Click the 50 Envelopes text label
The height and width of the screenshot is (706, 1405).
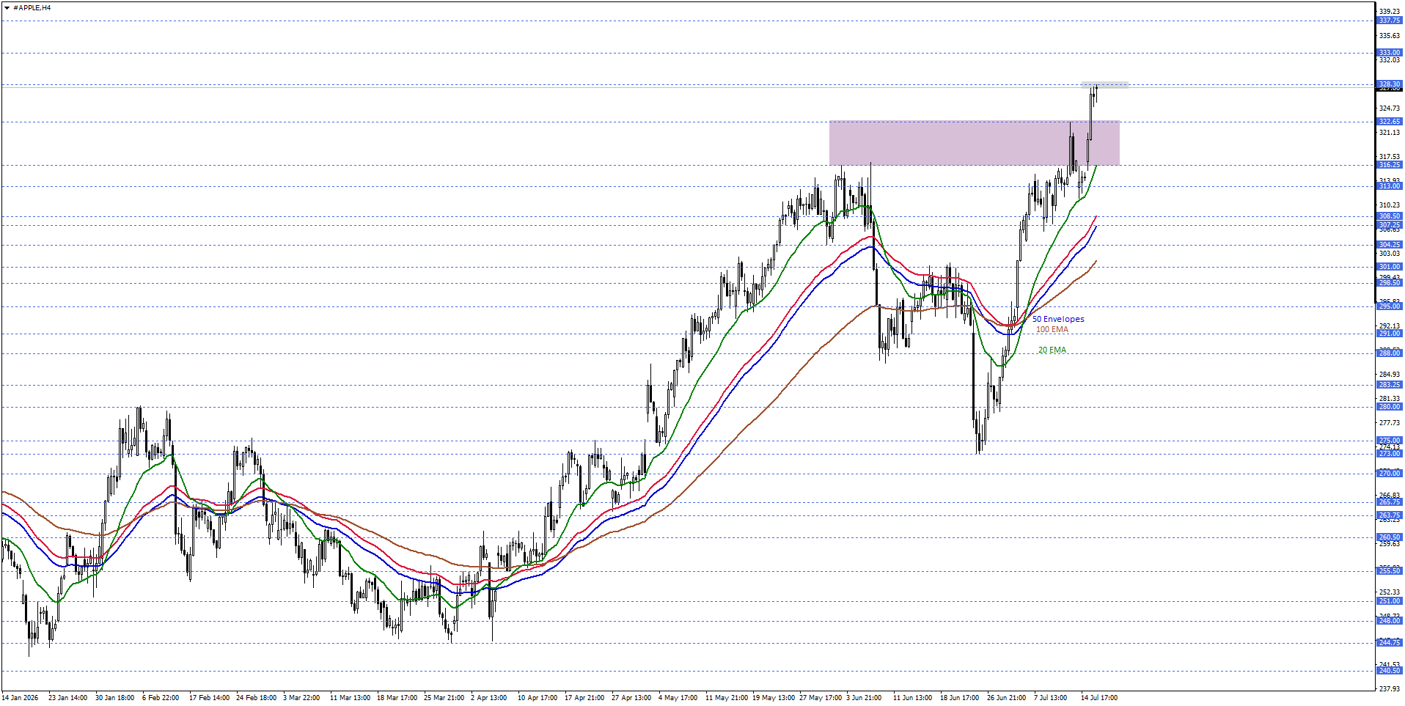point(1058,319)
